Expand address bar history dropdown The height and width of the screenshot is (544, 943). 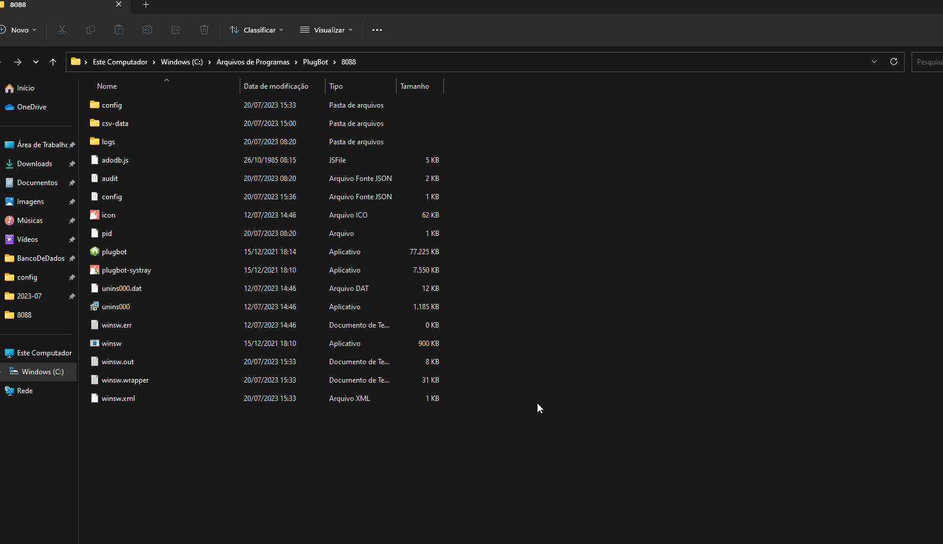[874, 61]
